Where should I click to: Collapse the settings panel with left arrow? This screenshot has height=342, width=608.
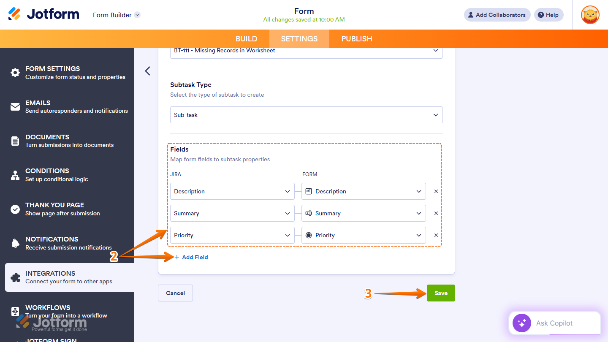click(147, 71)
